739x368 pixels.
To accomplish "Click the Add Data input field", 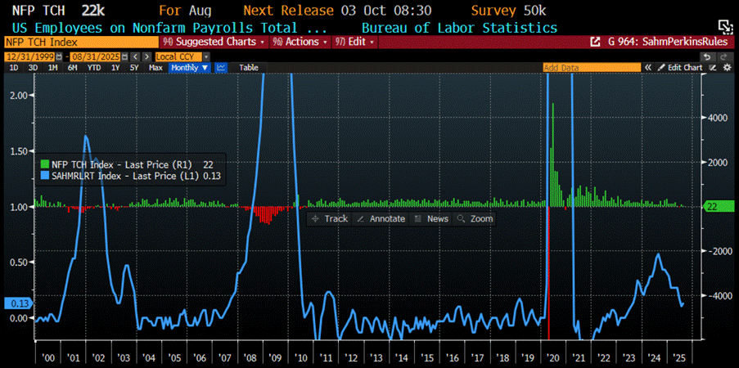I will pos(592,68).
